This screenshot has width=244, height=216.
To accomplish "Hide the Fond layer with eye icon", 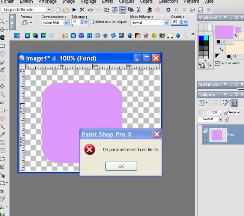I will 205,139.
